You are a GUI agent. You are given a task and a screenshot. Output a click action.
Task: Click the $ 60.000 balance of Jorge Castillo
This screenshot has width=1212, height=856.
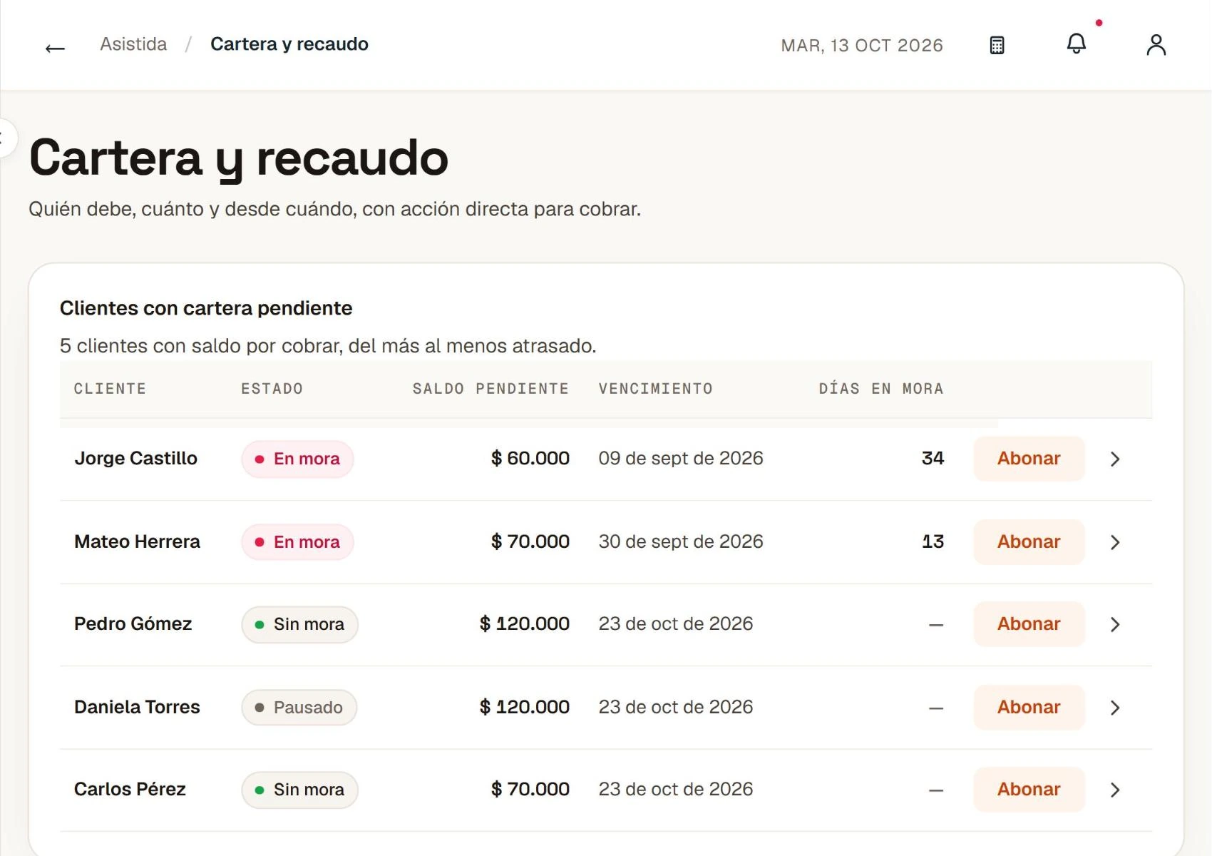530,459
